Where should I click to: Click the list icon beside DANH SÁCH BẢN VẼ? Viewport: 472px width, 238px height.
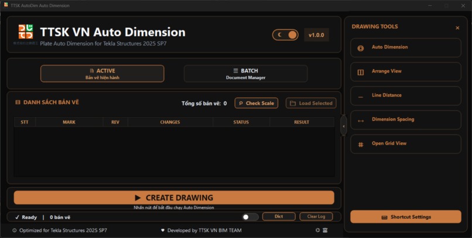[18, 102]
